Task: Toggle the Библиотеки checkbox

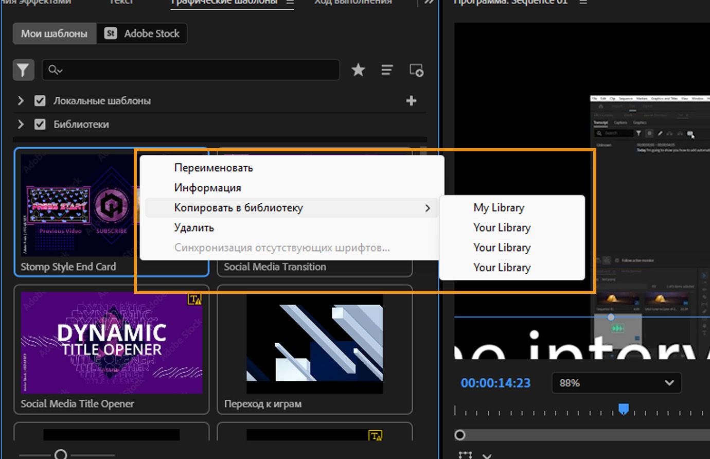Action: point(40,125)
